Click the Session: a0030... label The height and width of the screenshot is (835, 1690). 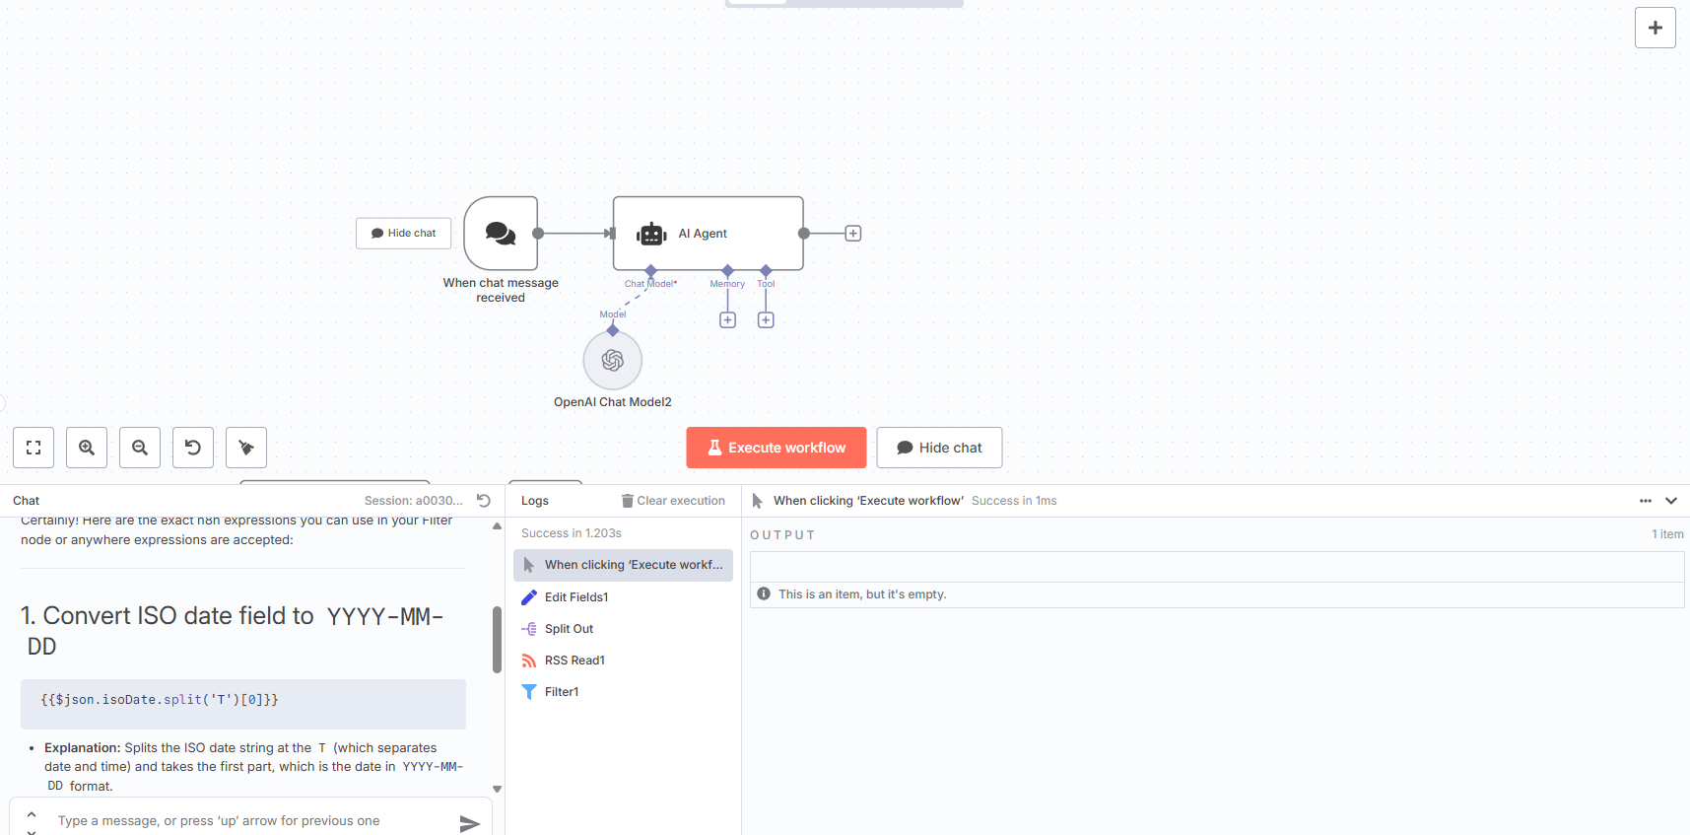(413, 501)
